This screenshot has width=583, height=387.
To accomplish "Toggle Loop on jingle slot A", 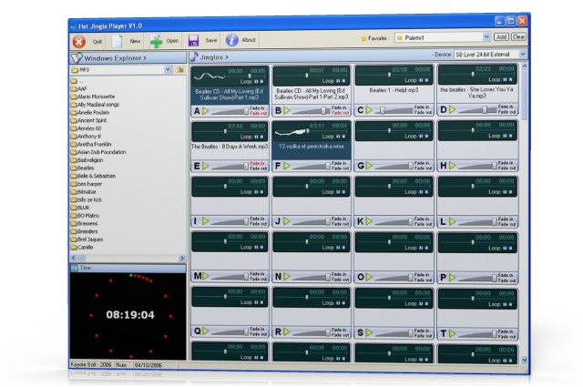I will coord(246,81).
